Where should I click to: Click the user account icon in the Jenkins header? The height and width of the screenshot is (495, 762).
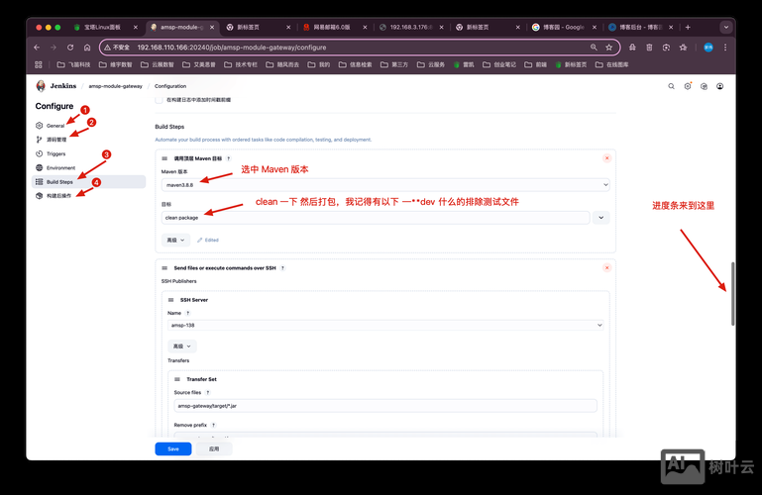719,86
